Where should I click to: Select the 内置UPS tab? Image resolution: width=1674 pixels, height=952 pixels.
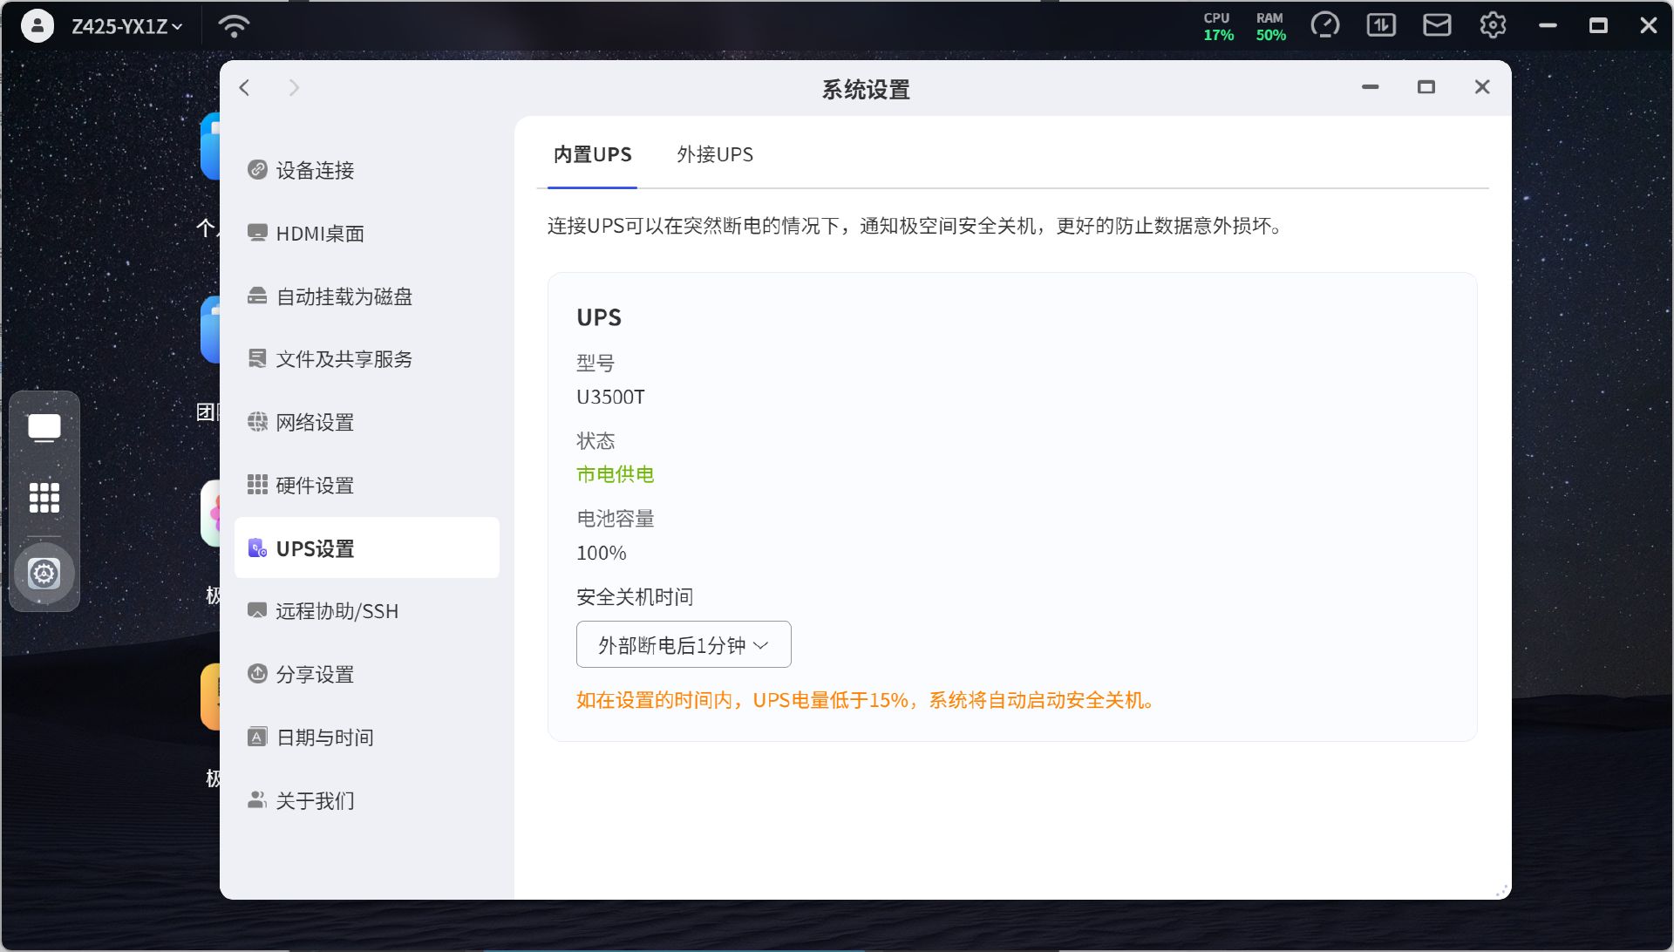point(593,154)
